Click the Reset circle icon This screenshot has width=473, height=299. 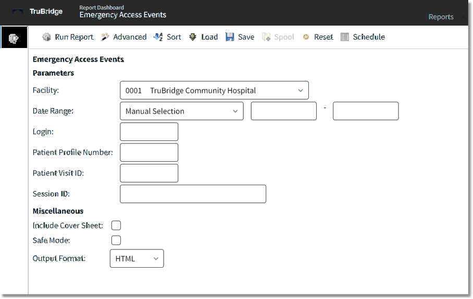point(306,37)
